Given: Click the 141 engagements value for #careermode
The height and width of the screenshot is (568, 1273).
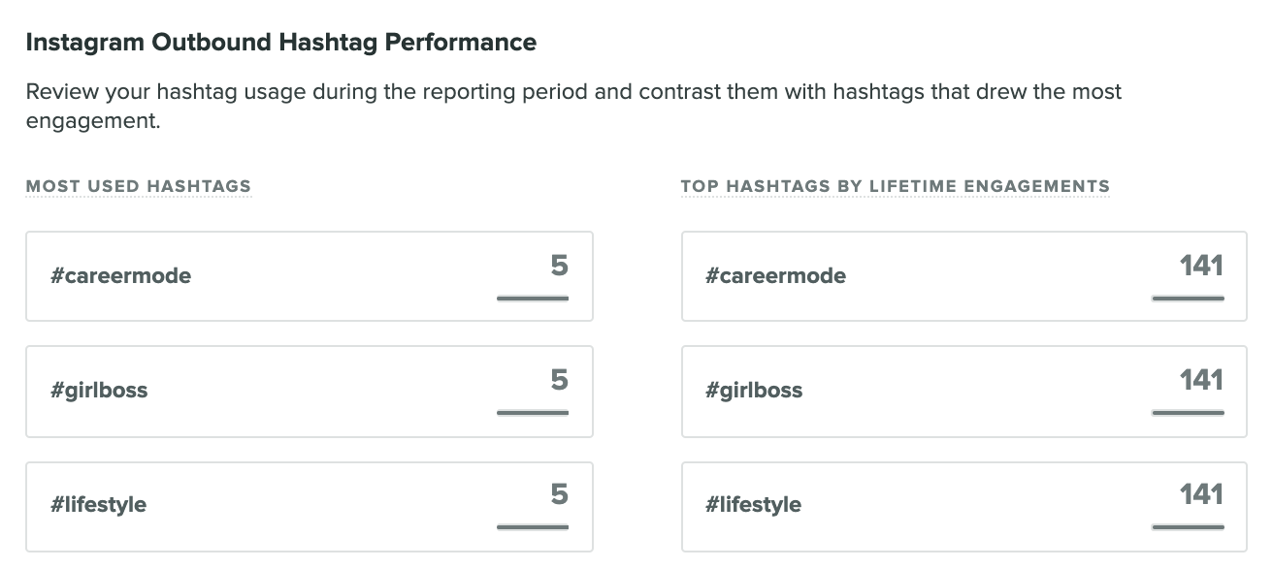Looking at the screenshot, I should pyautogui.click(x=1201, y=267).
